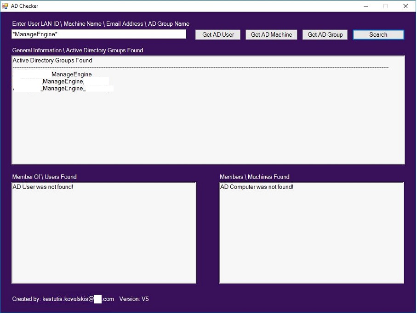Viewport: 417px width, 314px height.
Task: Click the 'Enter User LAN ID' instruction label
Action: tap(101, 24)
